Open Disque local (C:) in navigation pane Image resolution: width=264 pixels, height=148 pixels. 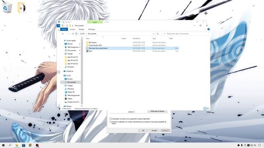click(x=73, y=102)
